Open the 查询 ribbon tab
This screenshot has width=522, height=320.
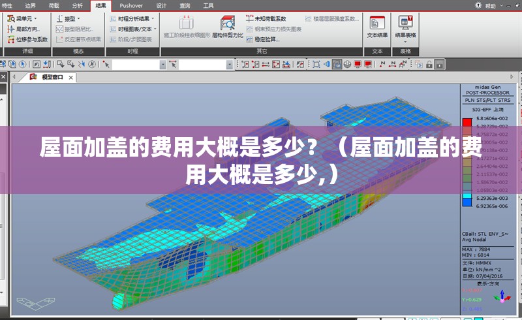point(185,5)
